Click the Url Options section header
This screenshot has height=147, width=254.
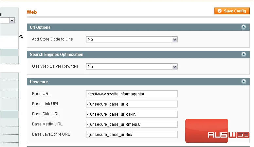click(138, 27)
